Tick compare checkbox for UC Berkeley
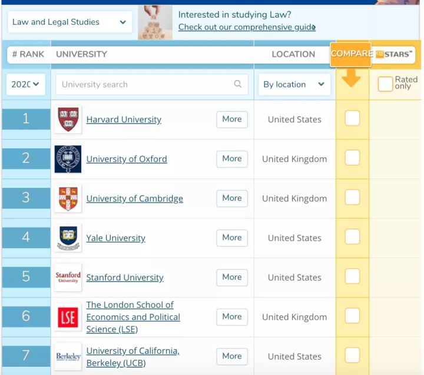The height and width of the screenshot is (375, 424). (352, 355)
